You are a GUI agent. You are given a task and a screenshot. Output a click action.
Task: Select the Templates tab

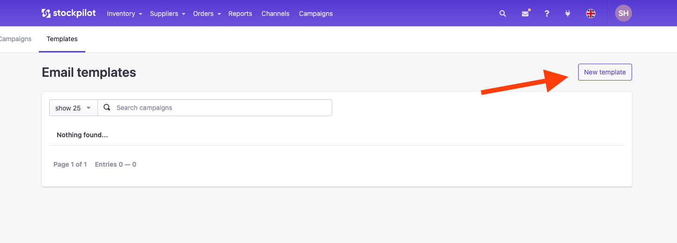[x=62, y=39]
